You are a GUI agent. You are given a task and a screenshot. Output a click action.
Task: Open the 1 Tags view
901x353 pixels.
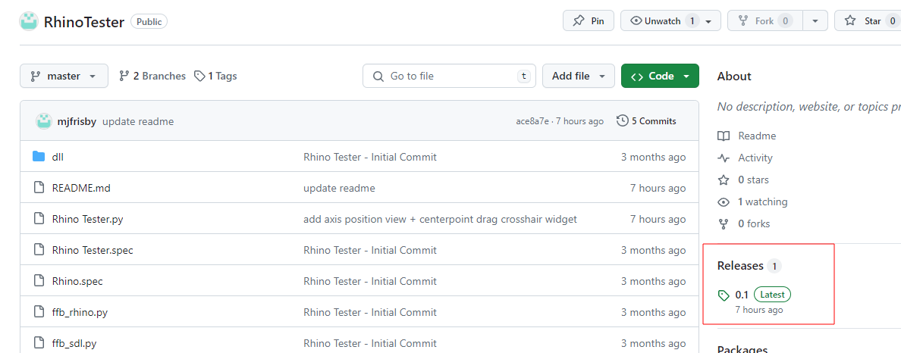(215, 76)
